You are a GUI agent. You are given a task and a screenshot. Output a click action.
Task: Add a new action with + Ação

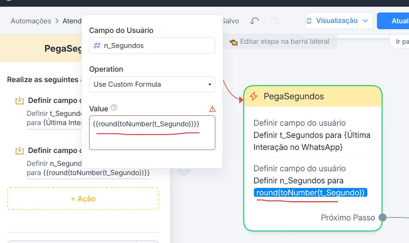tap(83, 199)
